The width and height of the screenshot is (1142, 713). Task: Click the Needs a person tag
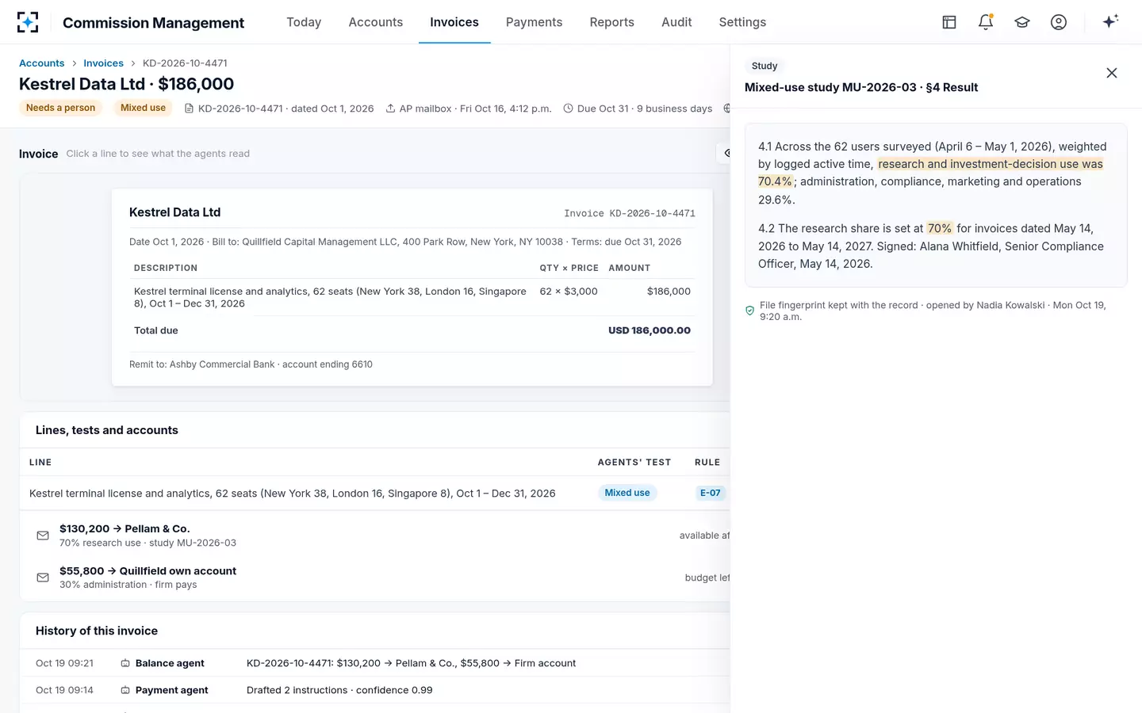click(x=60, y=108)
